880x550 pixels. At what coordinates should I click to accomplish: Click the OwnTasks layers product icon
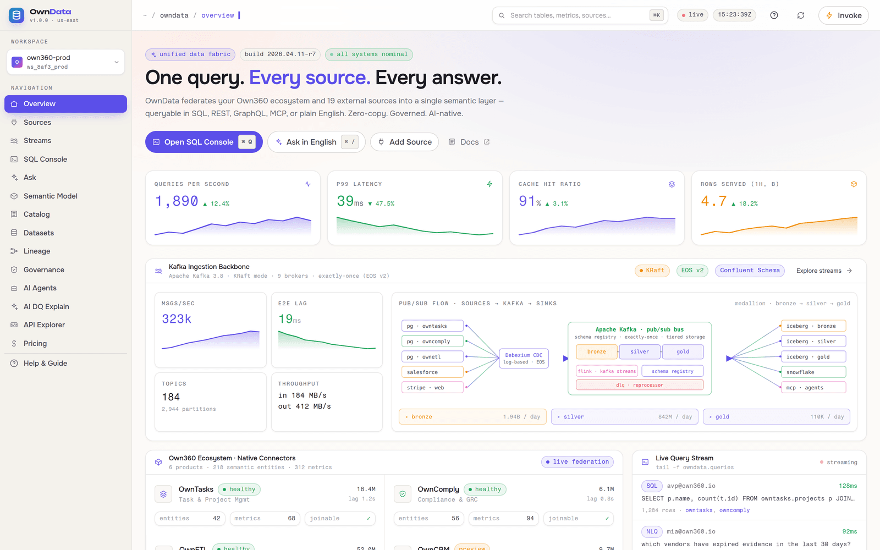click(x=163, y=494)
